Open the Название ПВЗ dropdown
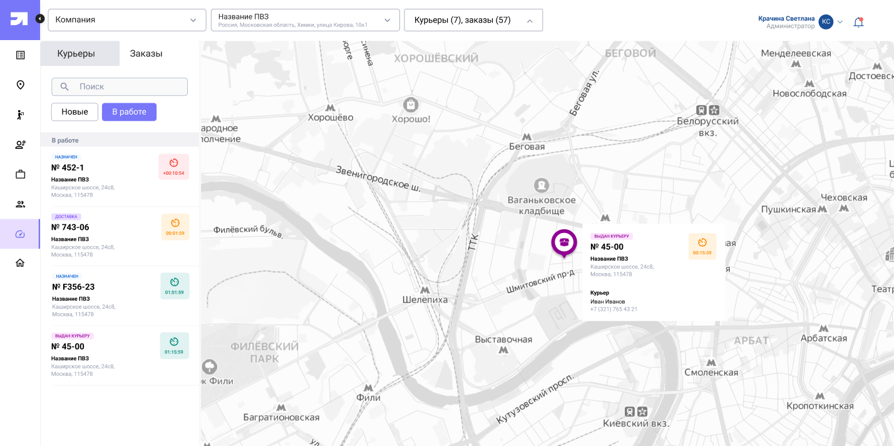Viewport: 894px width, 446px height. coord(305,20)
